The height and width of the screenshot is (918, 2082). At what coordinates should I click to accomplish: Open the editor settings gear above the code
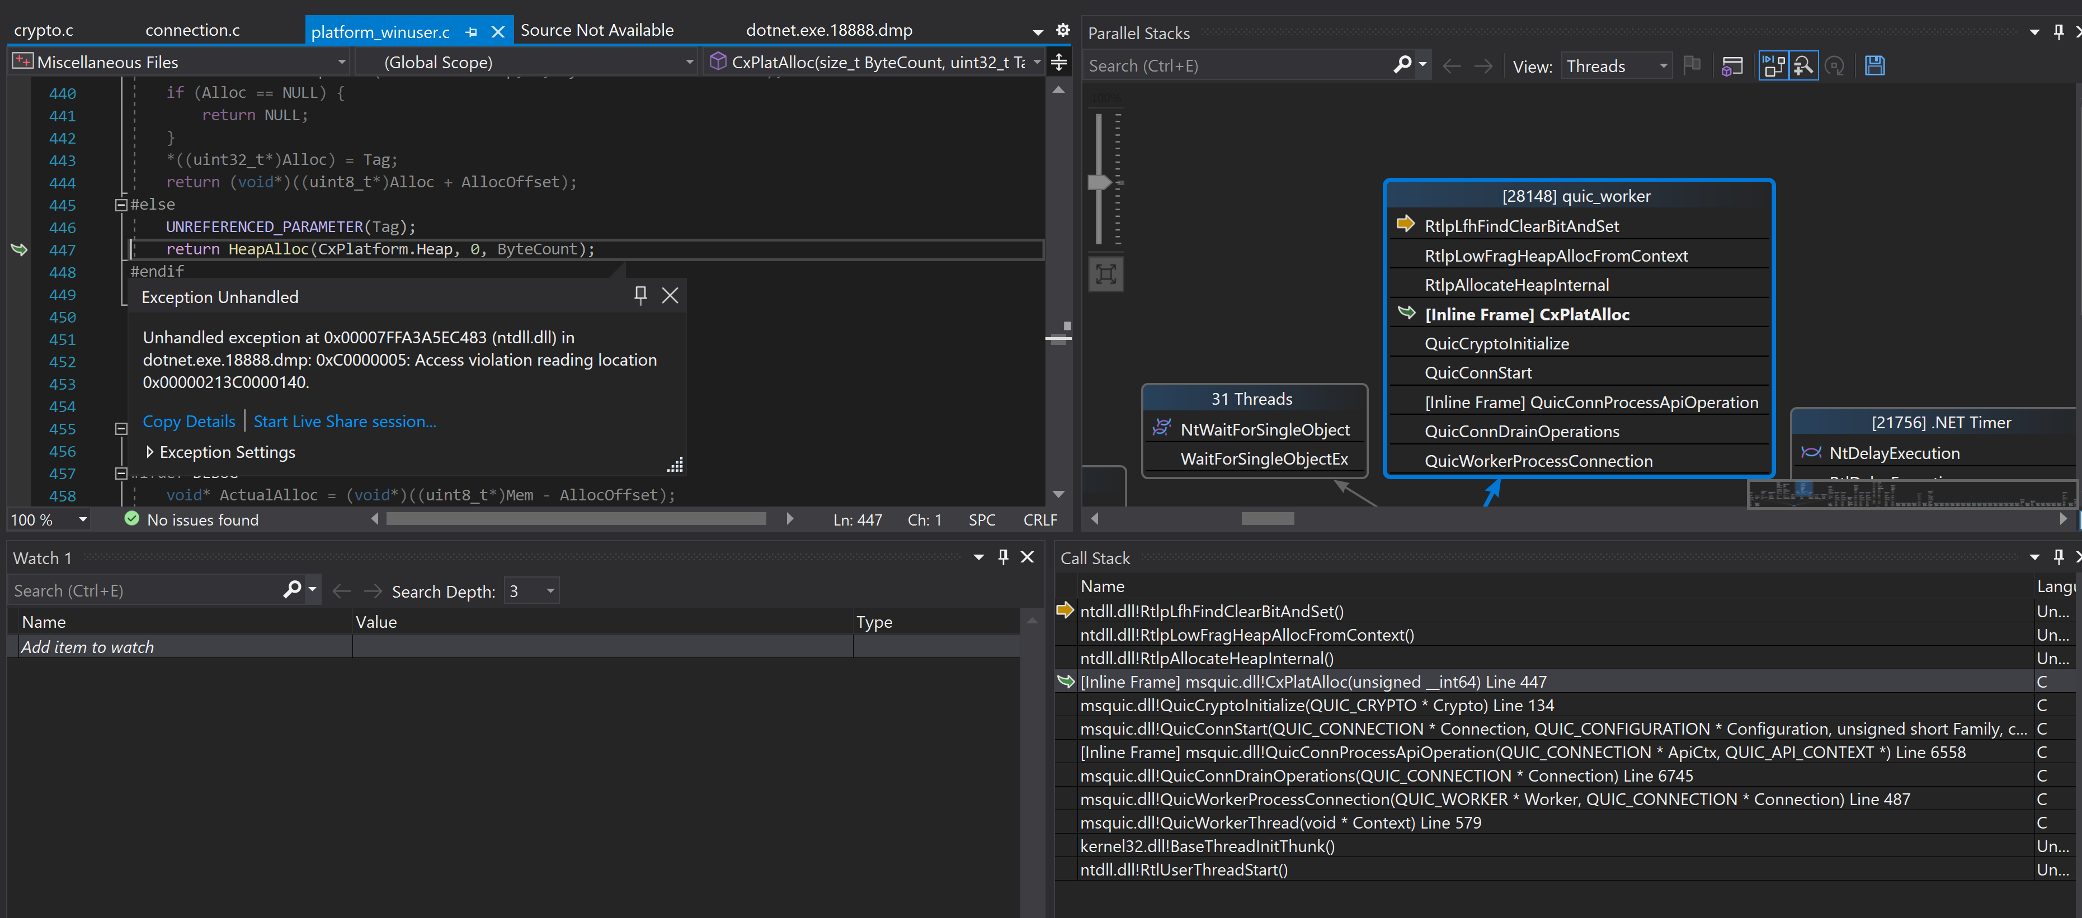point(1063,30)
